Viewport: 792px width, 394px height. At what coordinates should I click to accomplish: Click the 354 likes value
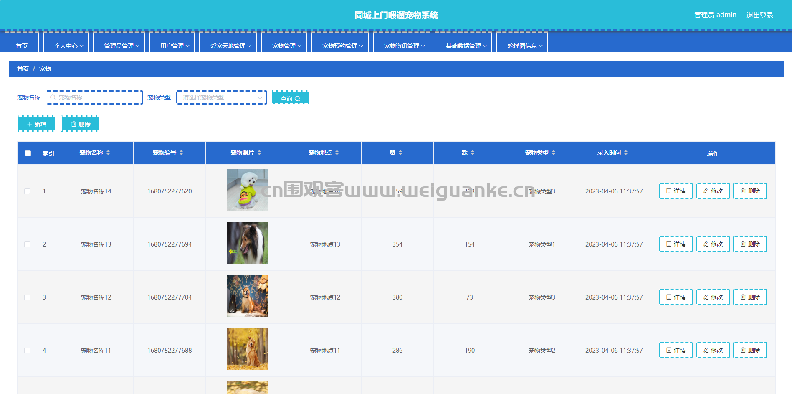[397, 244]
